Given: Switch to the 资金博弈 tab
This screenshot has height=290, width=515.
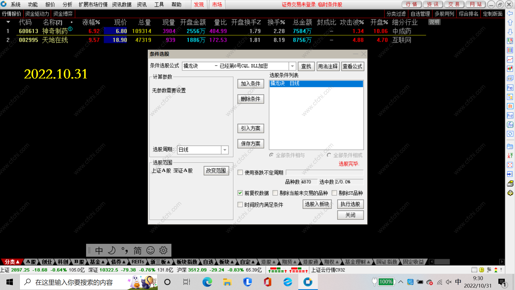Looking at the screenshot, I should (x=63, y=14).
